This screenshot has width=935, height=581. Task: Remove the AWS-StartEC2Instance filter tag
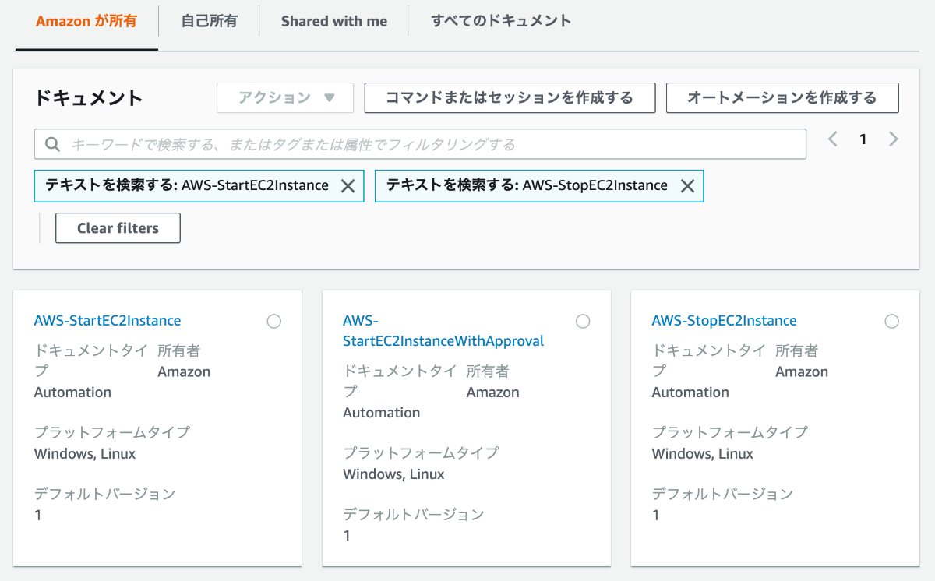click(x=348, y=186)
